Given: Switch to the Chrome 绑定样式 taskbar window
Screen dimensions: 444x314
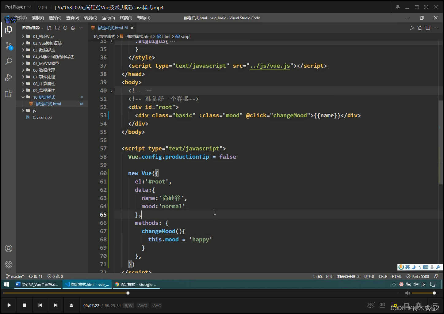Looking at the screenshot, I should coord(136,284).
